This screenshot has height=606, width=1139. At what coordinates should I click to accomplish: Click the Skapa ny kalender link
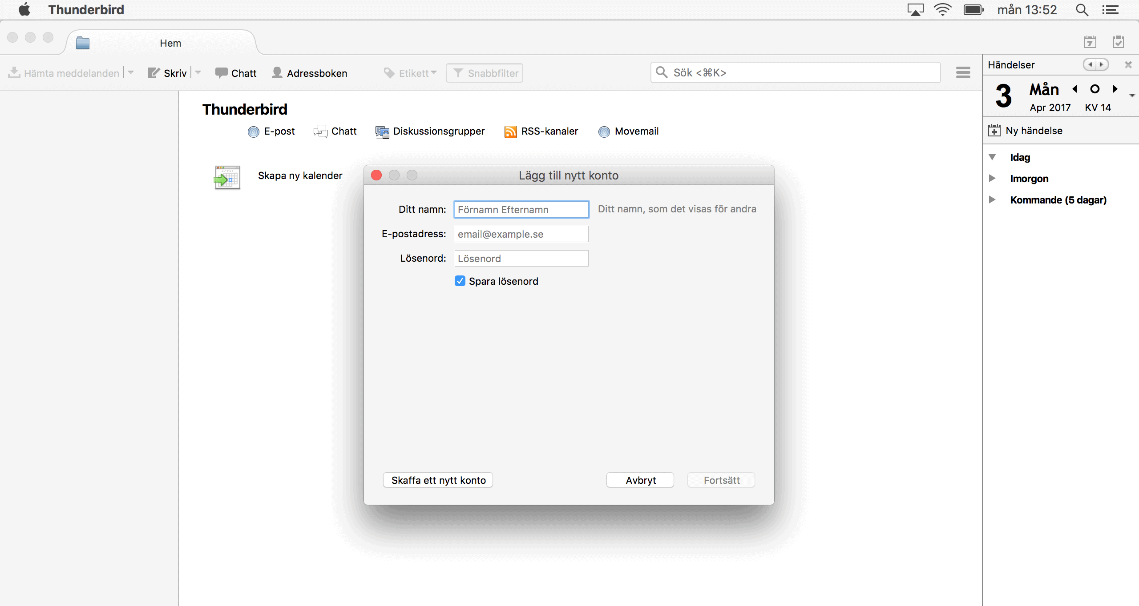click(300, 175)
